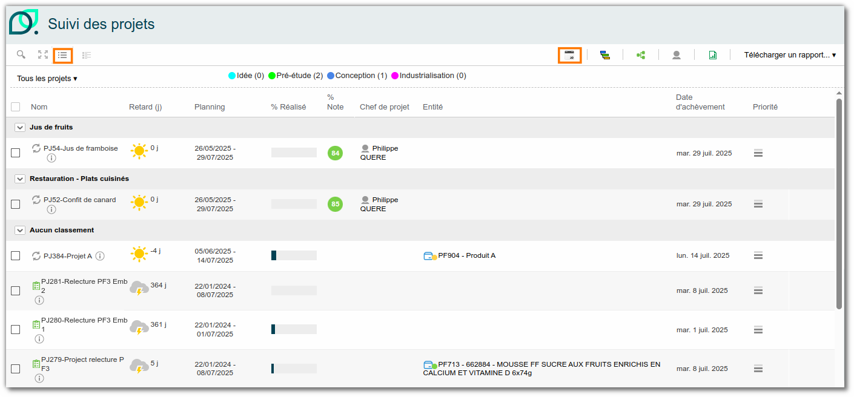Open entity PF713 - 662884 MOUSSE FF SUCRE
Viewport: 854px width, 397px height.
tap(542, 369)
